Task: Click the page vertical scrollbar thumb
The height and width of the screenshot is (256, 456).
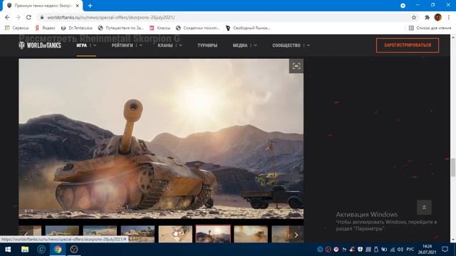Action: [x=453, y=167]
